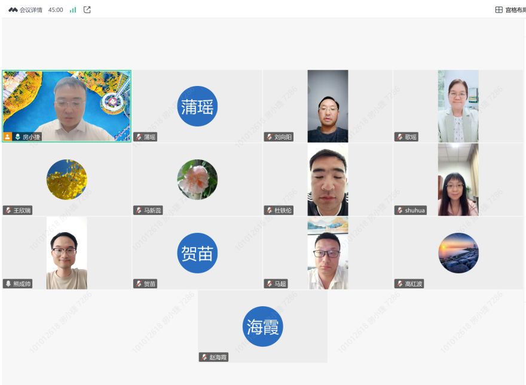Click muted microphone icon on shuhua label
This screenshot has height=385, width=526.
pyautogui.click(x=400, y=210)
